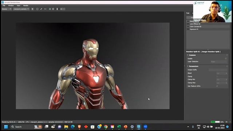Open Task View from the taskbar

(47, 127)
